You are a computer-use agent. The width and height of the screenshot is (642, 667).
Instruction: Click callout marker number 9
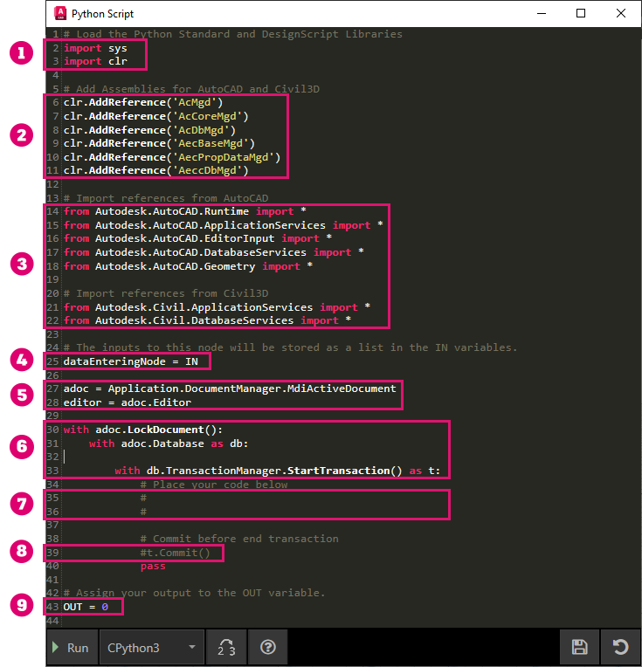(x=21, y=607)
